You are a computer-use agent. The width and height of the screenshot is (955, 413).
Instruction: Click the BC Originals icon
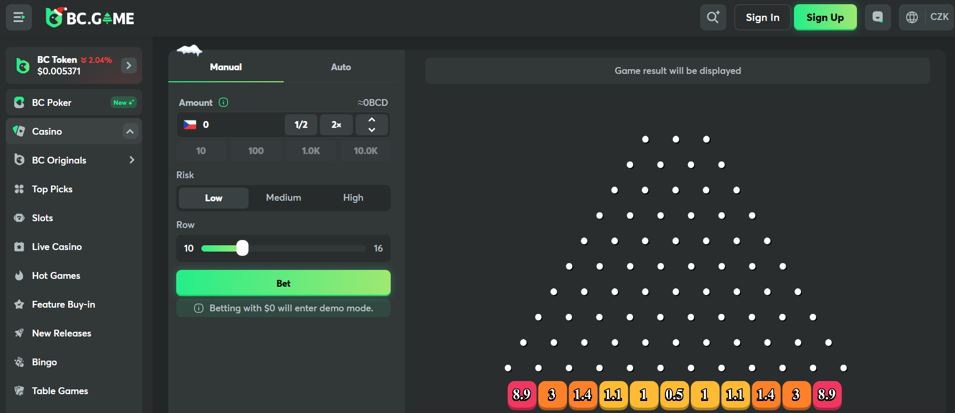point(19,160)
